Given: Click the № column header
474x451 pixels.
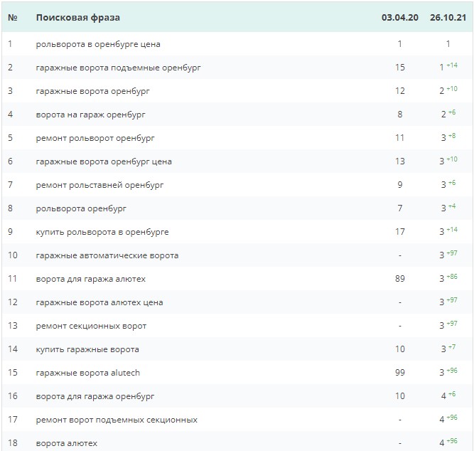Looking at the screenshot, I should (x=13, y=17).
